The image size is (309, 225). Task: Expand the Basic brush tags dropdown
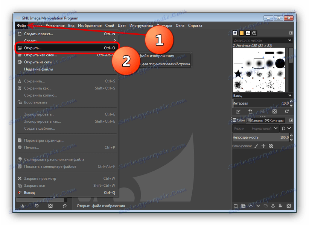point(290,95)
